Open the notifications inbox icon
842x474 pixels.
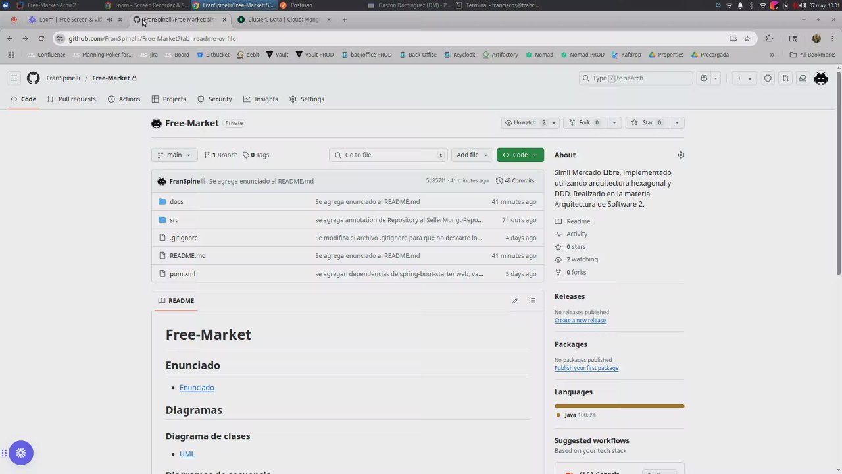pos(803,78)
